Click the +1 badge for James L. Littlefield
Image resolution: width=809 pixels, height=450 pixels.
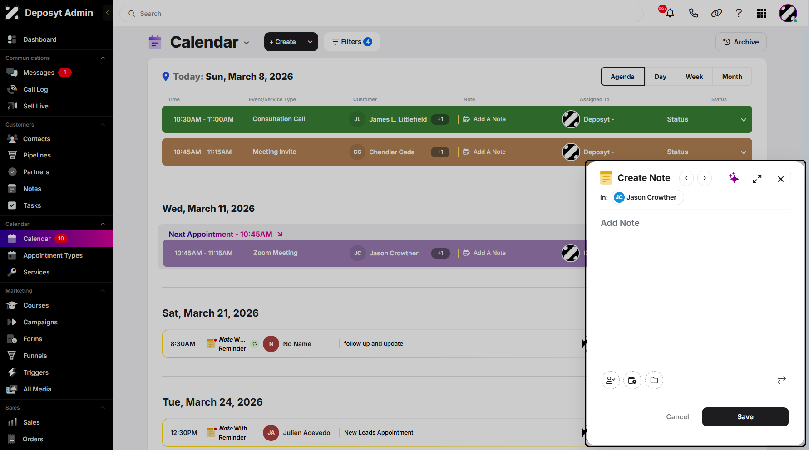[440, 119]
